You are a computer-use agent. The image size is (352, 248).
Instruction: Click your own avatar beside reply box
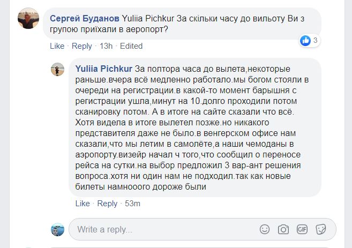58,229
